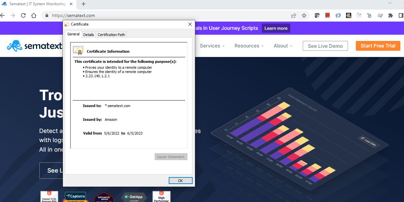The image size is (404, 202).
Task: Switch to the Details certificate tab
Action: pyautogui.click(x=88, y=35)
